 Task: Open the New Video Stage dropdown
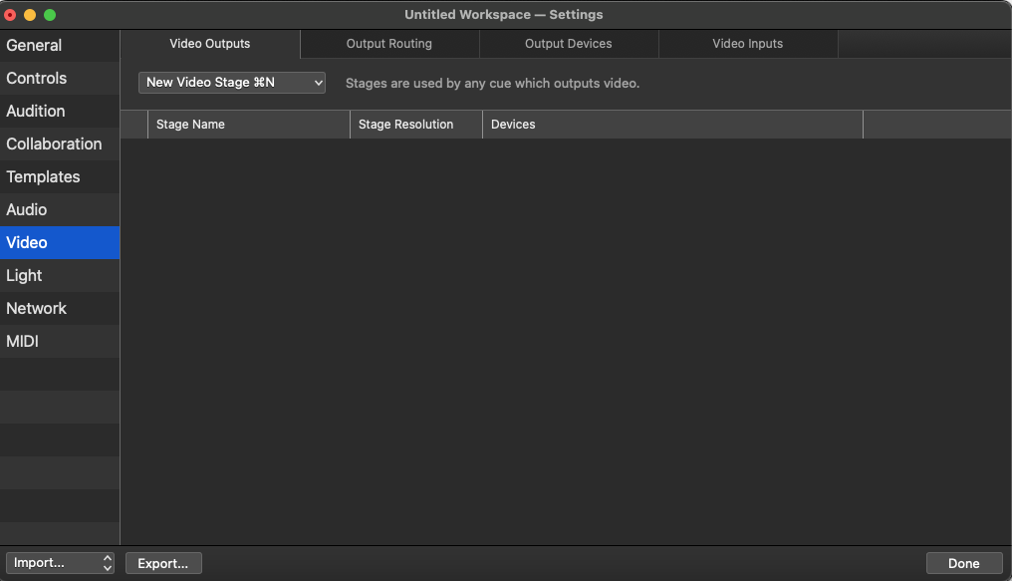[231, 83]
